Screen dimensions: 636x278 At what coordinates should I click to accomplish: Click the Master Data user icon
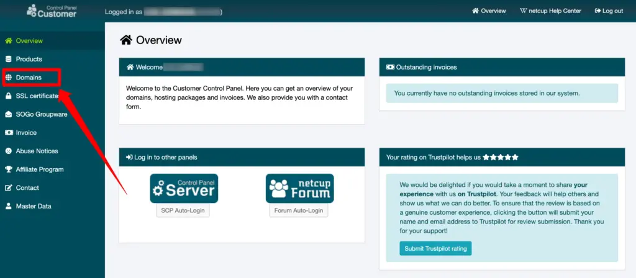(9, 206)
